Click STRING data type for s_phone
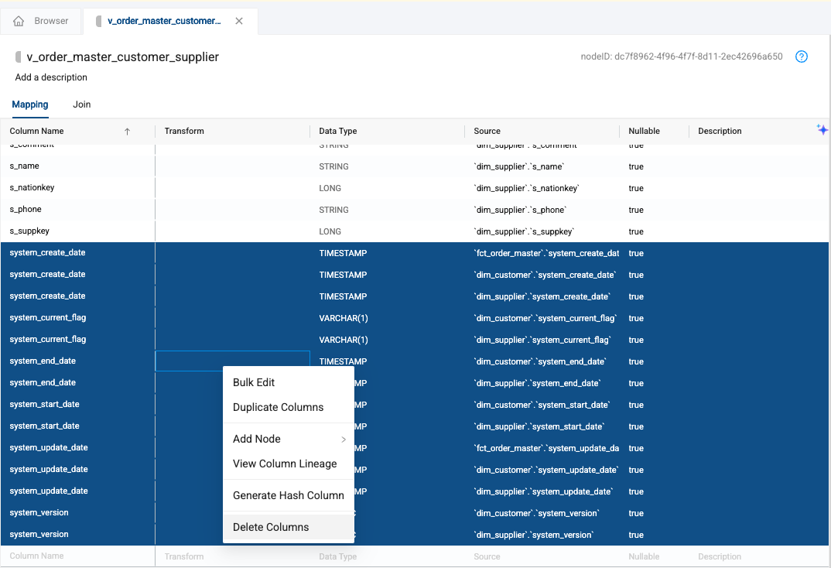The image size is (831, 568). (334, 210)
